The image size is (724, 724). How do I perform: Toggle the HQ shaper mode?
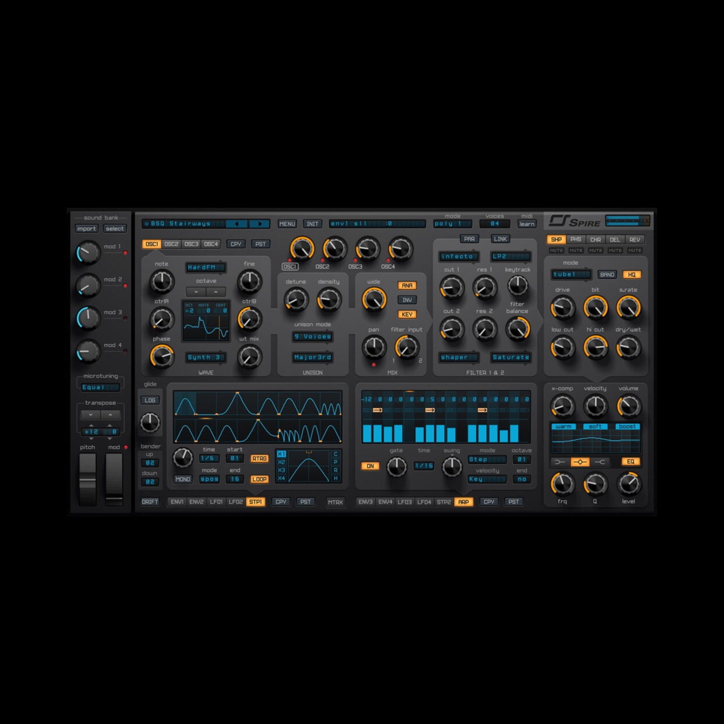632,275
